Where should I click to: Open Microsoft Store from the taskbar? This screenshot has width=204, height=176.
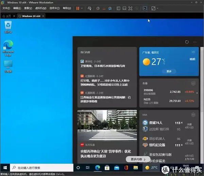coord(107,168)
